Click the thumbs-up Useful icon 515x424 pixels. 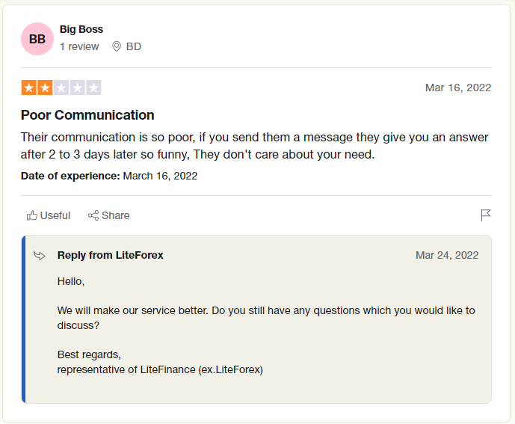[32, 215]
